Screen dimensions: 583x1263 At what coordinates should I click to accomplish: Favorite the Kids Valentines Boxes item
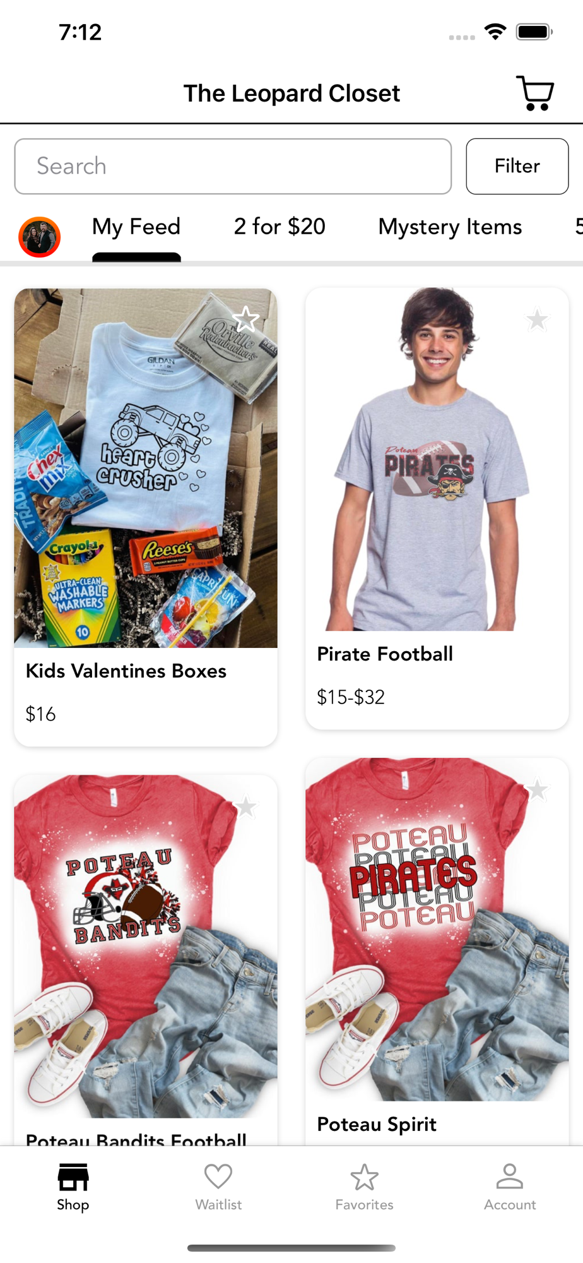click(245, 319)
